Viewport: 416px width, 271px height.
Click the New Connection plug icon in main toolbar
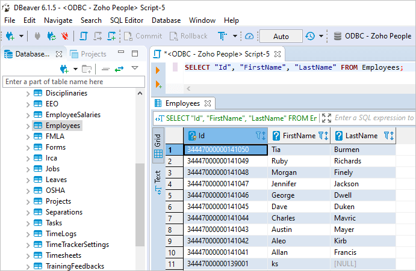(10, 36)
